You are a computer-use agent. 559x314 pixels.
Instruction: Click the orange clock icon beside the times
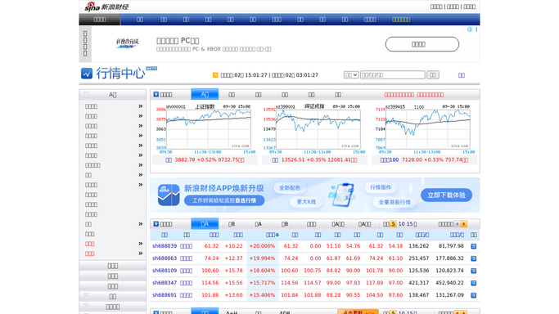pos(215,74)
